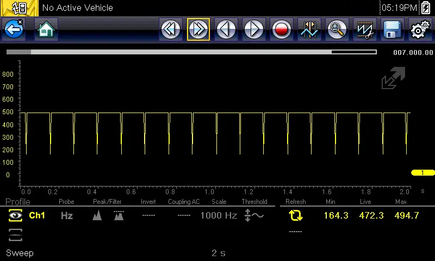Screen dimensions: 435x261
Task: Open the Settings gear menu
Action: point(419,29)
